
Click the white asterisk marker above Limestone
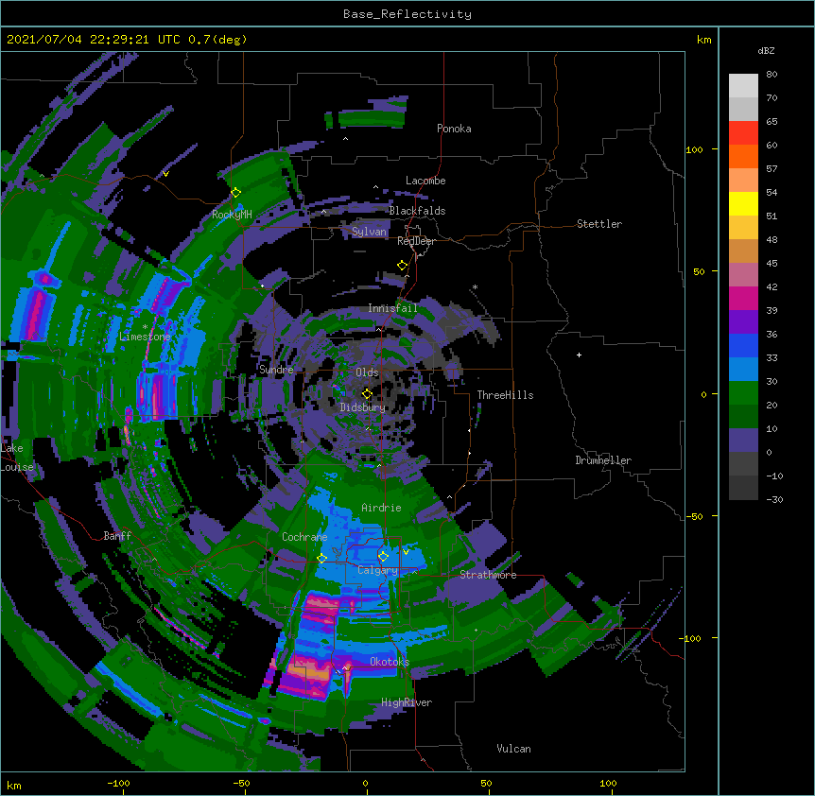pos(145,327)
